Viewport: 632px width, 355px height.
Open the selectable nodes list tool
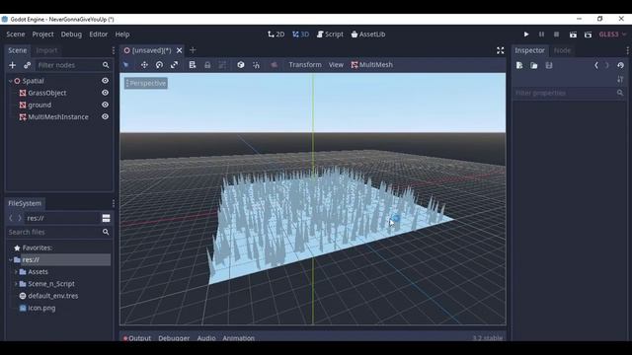click(193, 65)
